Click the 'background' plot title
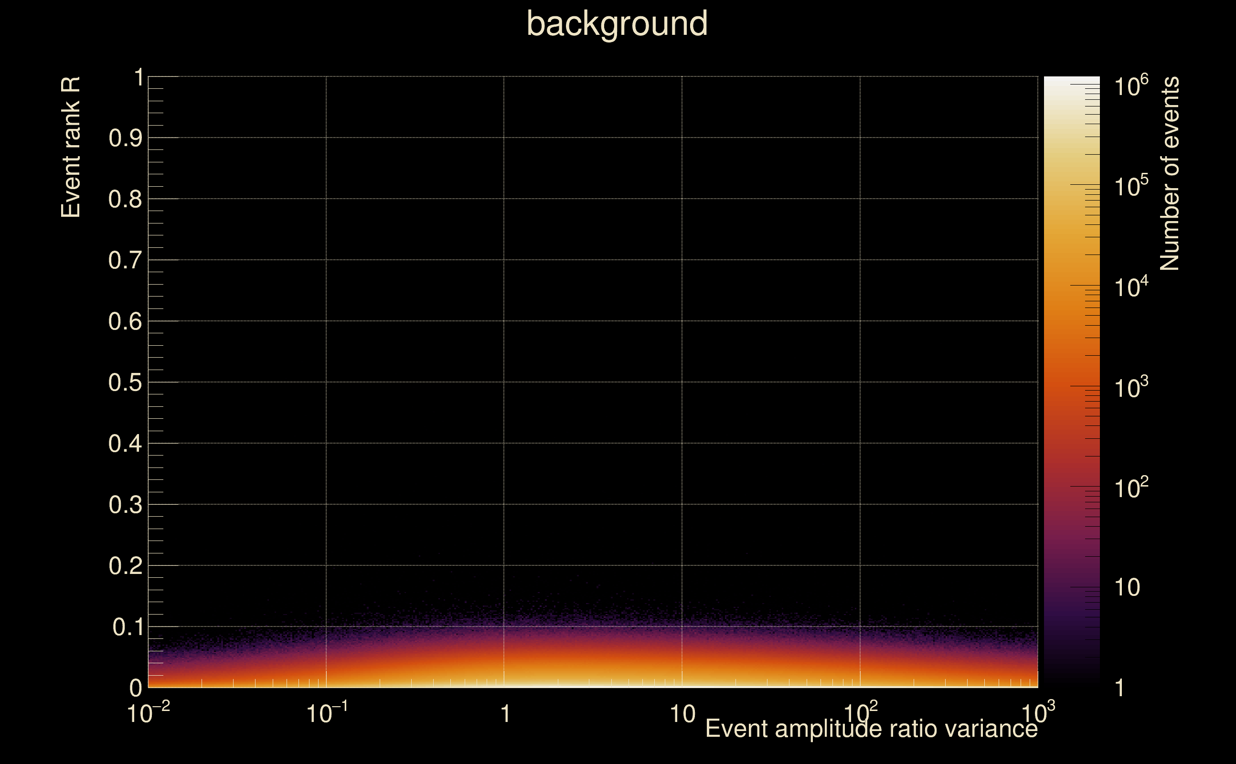Image resolution: width=1236 pixels, height=764 pixels. click(x=617, y=24)
